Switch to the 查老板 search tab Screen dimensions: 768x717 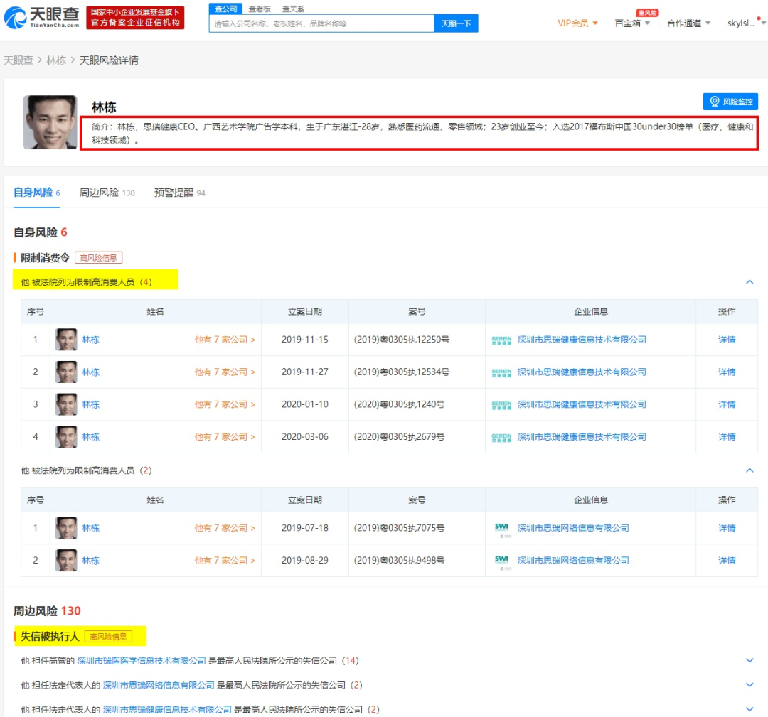tap(255, 9)
